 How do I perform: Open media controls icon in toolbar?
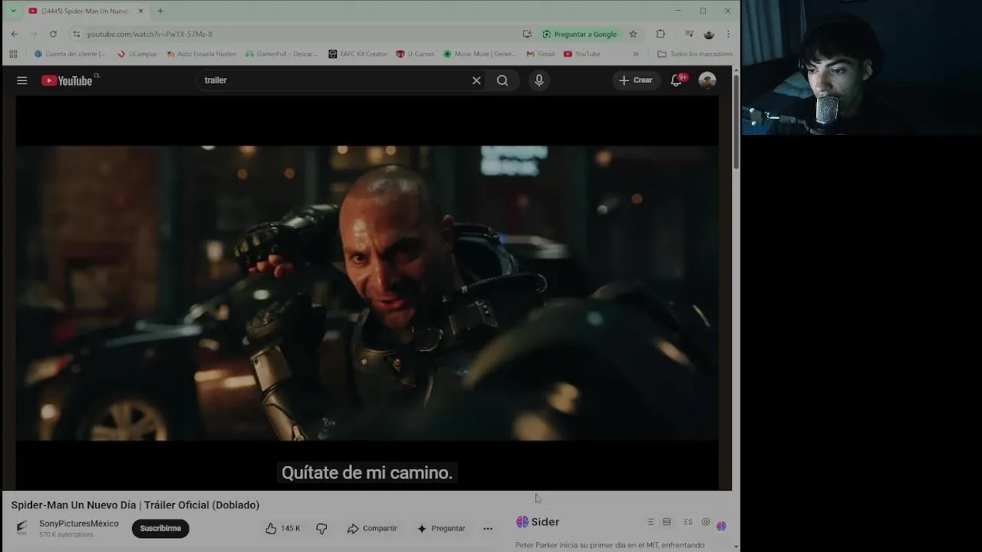coord(689,34)
